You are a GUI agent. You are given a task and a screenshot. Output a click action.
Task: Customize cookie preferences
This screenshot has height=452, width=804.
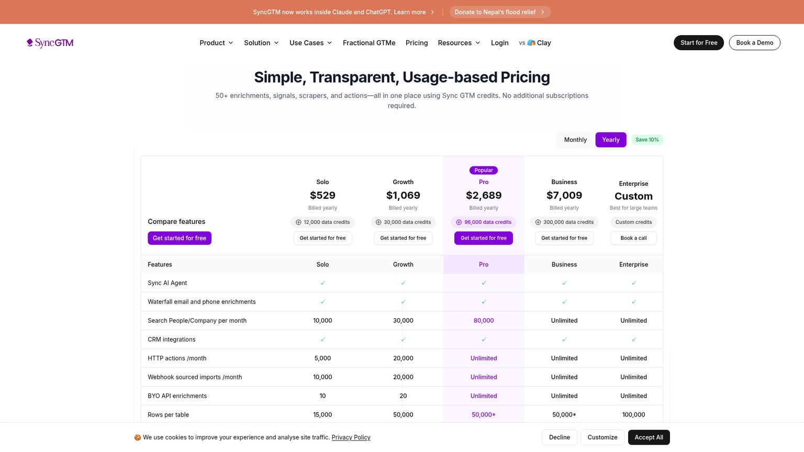pyautogui.click(x=602, y=437)
